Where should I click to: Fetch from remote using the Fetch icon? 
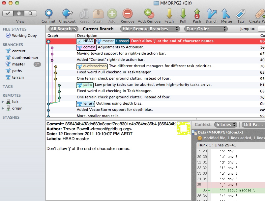click(x=169, y=14)
